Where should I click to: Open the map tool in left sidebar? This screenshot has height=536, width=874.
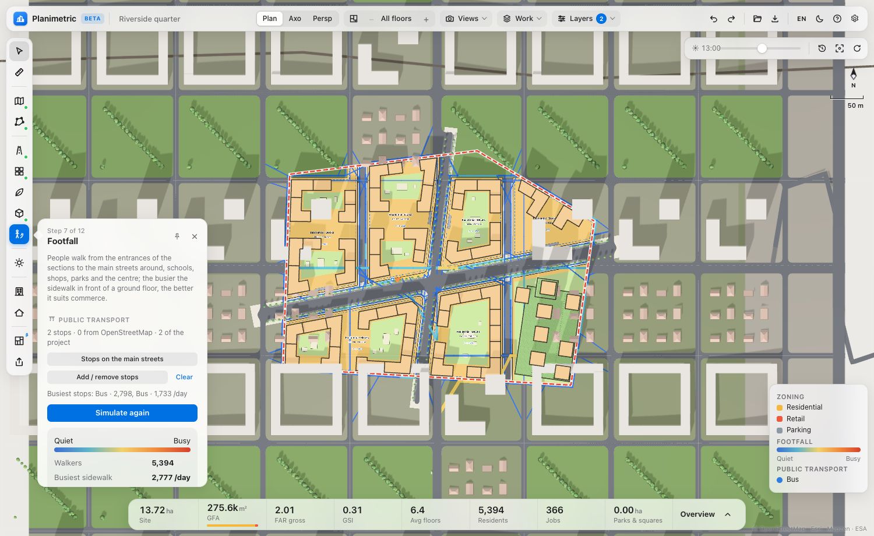pyautogui.click(x=19, y=101)
